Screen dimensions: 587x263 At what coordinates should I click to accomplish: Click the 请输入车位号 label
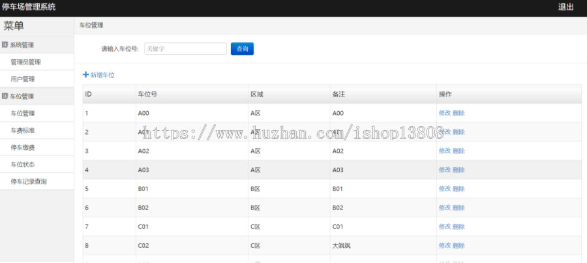pyautogui.click(x=120, y=49)
